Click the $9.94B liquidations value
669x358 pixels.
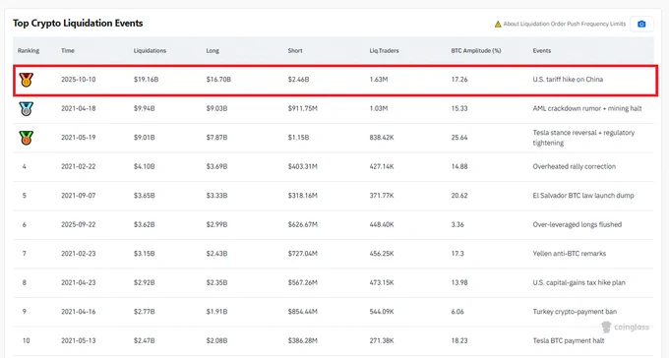click(x=144, y=108)
